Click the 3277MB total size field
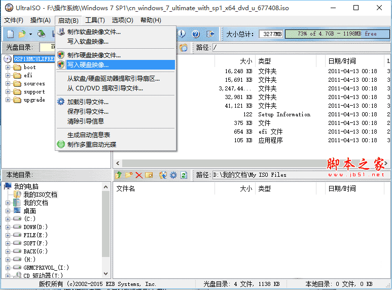This screenshot has height=290, width=392. coord(271,34)
